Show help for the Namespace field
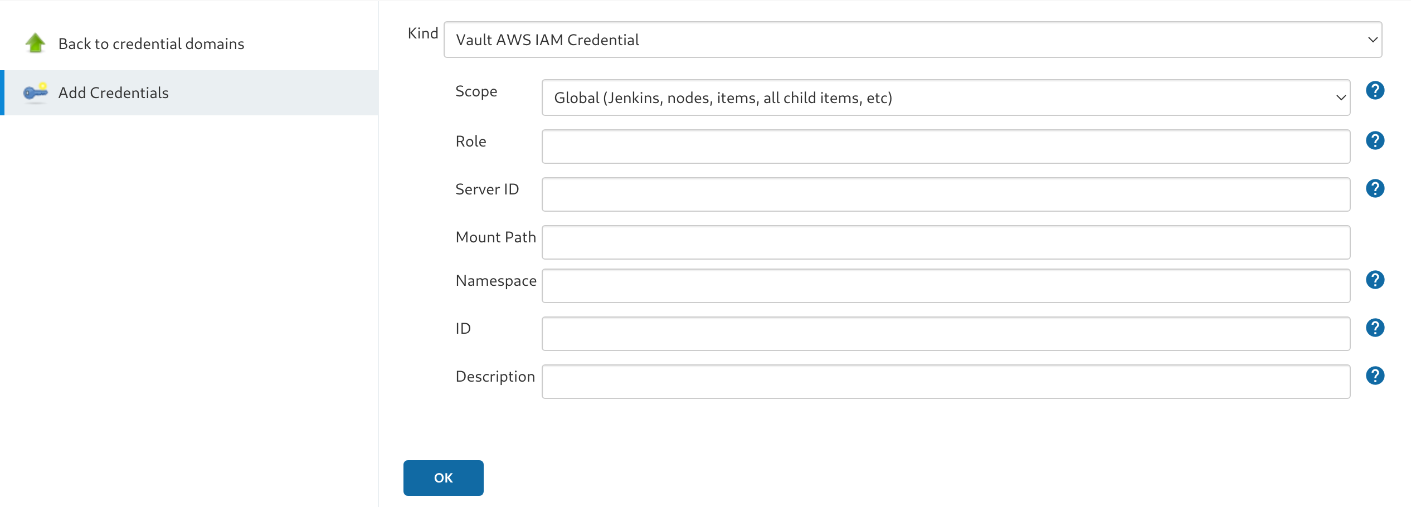The height and width of the screenshot is (507, 1411). pyautogui.click(x=1375, y=280)
